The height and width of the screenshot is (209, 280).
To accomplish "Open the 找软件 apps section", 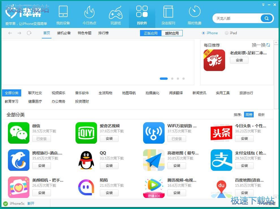I will pos(142,15).
